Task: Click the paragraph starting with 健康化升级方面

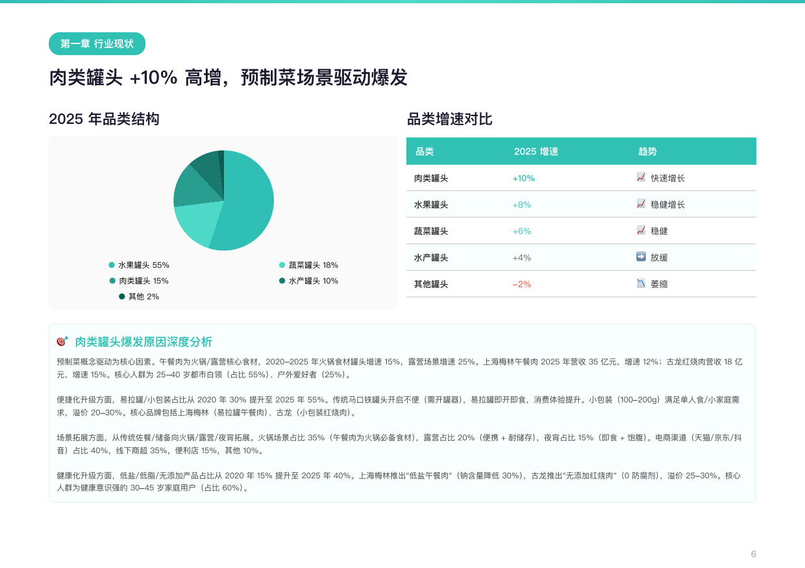Action: point(400,482)
